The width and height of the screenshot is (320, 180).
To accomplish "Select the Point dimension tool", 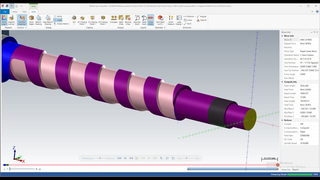I will click(187, 24).
